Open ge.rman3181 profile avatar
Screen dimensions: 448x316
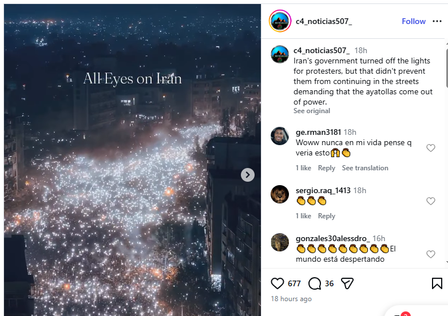(280, 136)
